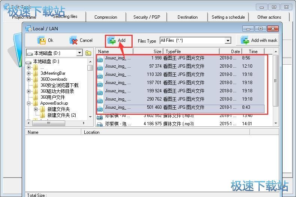Viewport: 296px width, 197px height.
Task: Select the ApowerBackup folder
Action: 54,103
